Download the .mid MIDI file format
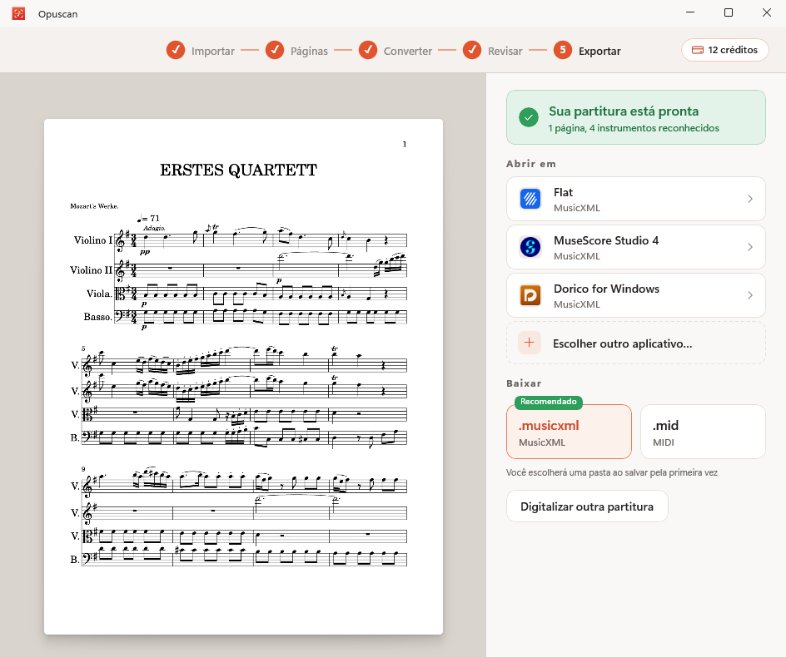 (x=703, y=432)
